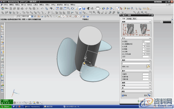Click the Undo arrow in the toolbar
174x109 pixels.
(42, 8)
